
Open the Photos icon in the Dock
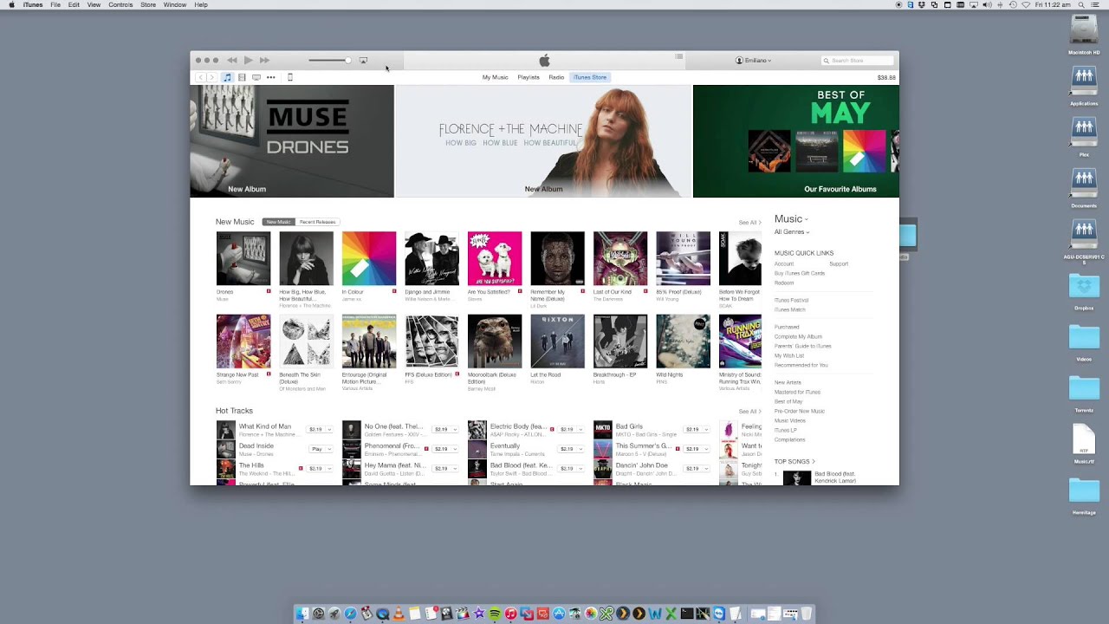(x=592, y=614)
